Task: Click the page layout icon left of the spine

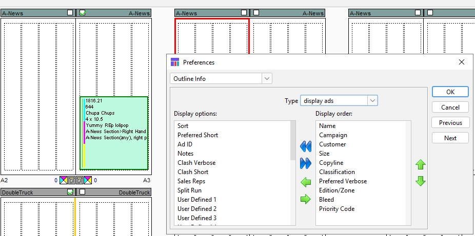Action: [x=72, y=180]
